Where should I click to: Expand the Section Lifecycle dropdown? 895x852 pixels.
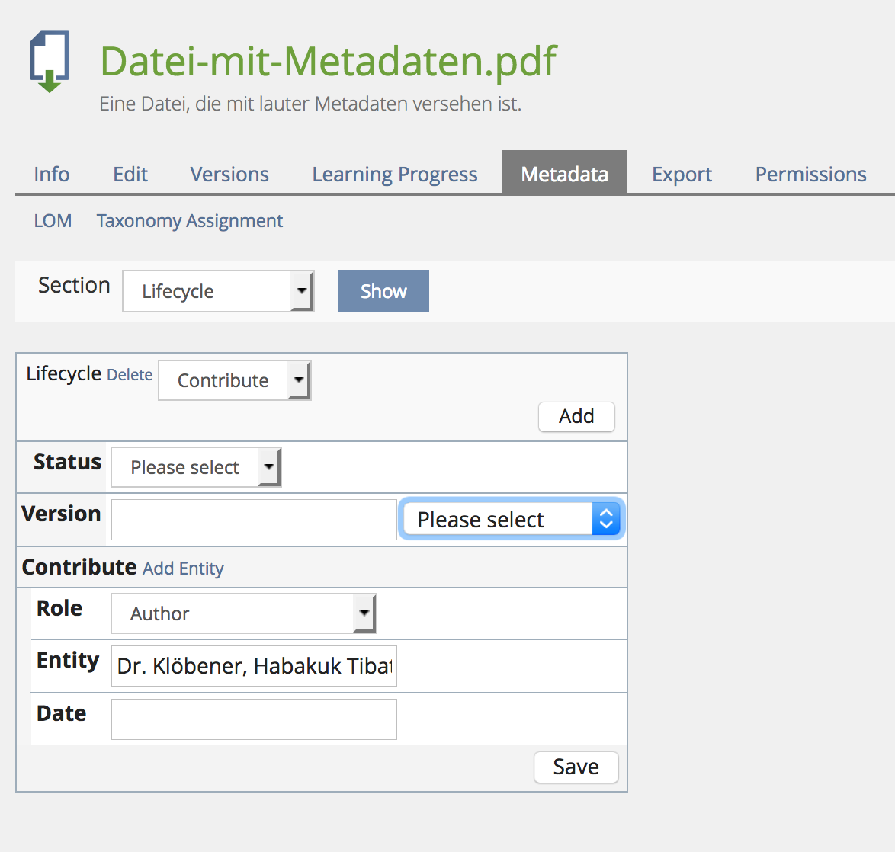point(218,291)
